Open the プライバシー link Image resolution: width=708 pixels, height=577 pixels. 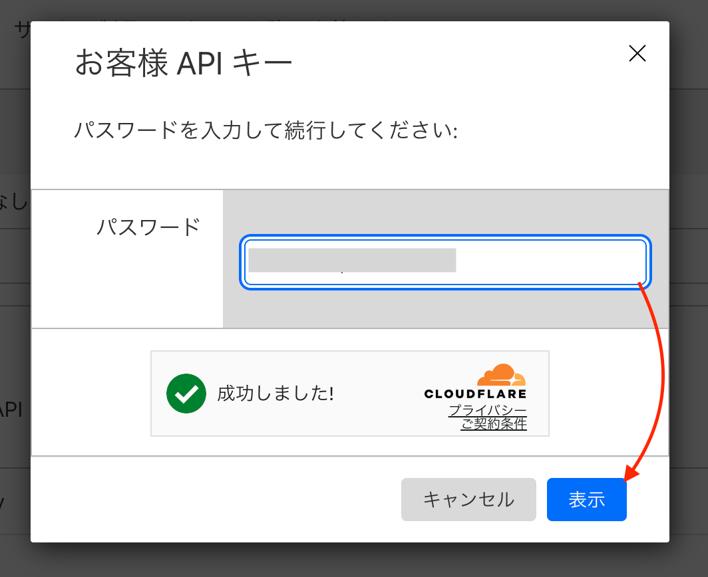tap(487, 410)
